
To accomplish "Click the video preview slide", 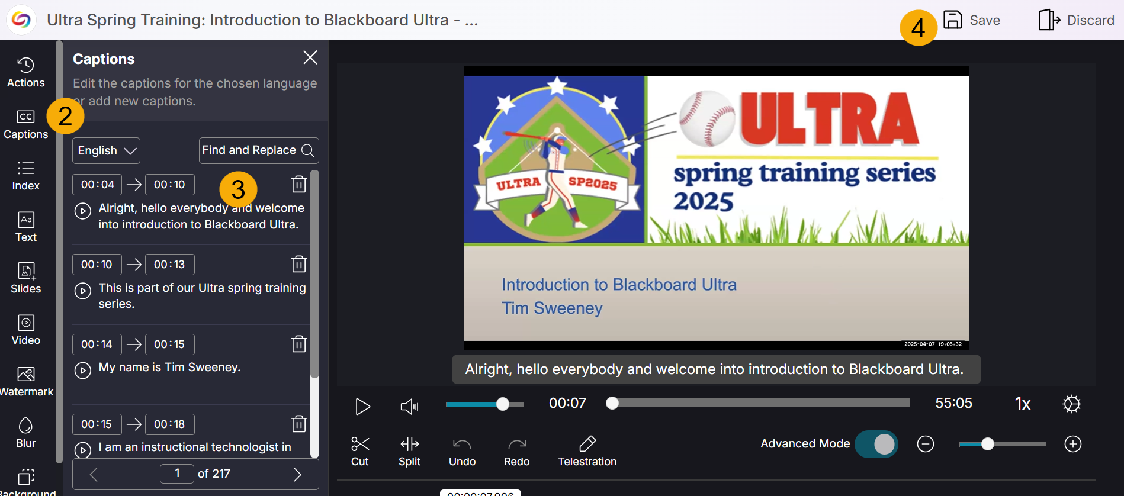I will 716,208.
